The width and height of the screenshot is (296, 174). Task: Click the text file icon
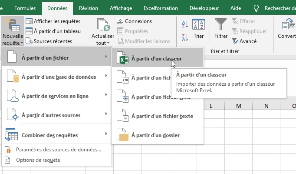[x=122, y=115]
